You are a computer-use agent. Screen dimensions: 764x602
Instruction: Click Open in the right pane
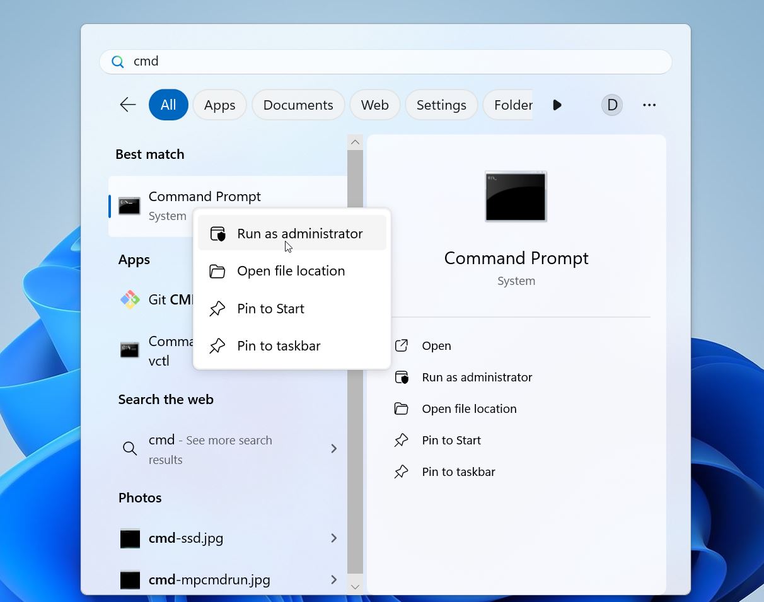tap(436, 345)
